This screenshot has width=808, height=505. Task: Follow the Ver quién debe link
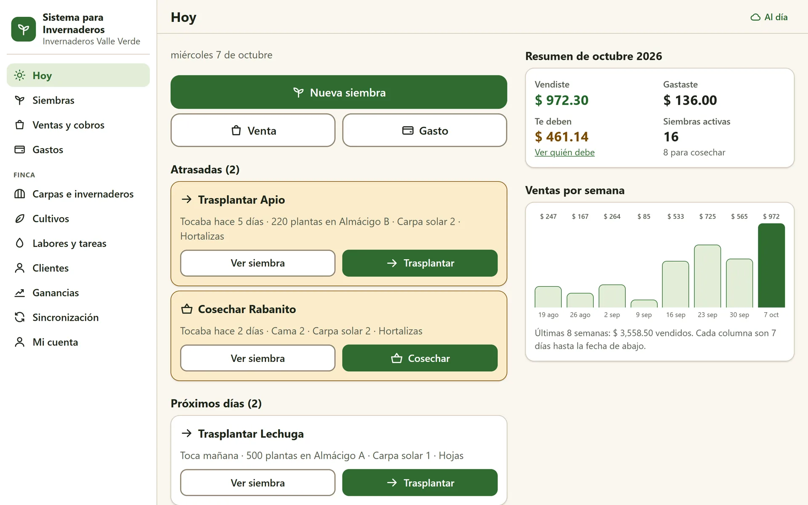coord(564,152)
